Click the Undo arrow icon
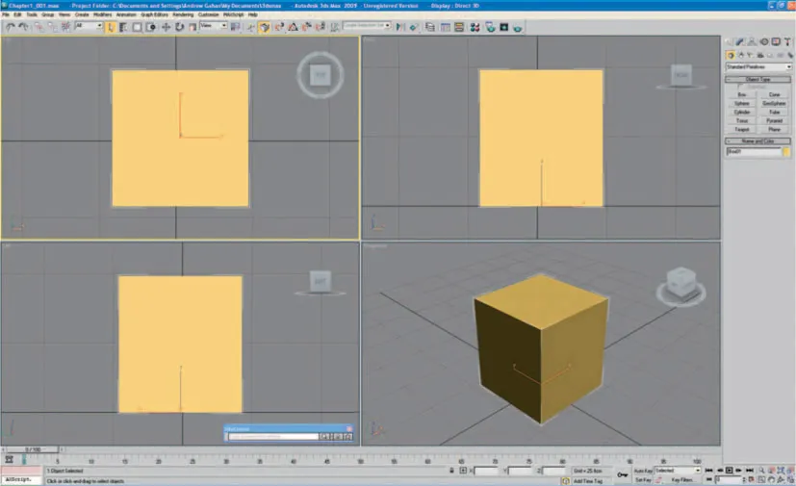Viewport: 796px width, 486px height. point(9,27)
